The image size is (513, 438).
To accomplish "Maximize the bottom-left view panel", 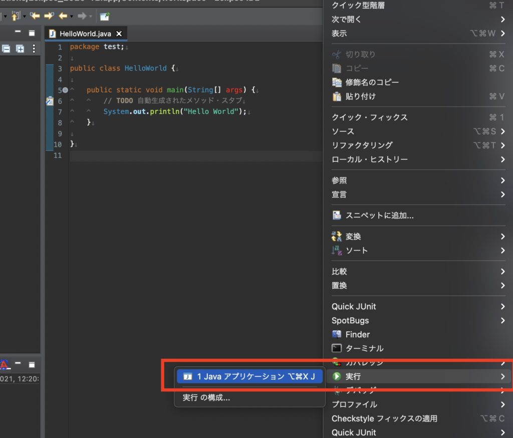I will pos(32,364).
